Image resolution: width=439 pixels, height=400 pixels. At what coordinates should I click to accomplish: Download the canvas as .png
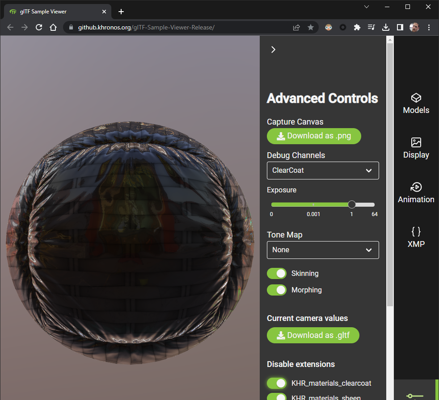point(314,136)
